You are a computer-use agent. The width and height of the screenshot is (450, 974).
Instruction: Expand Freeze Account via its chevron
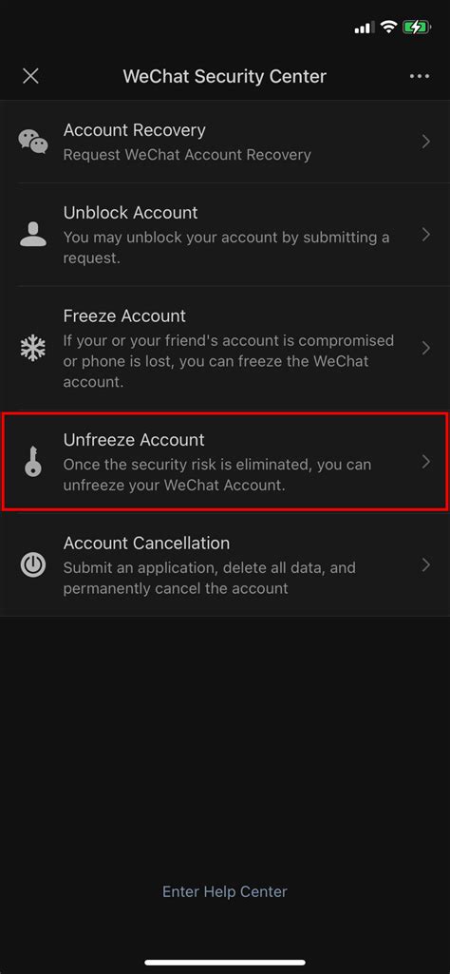(426, 348)
